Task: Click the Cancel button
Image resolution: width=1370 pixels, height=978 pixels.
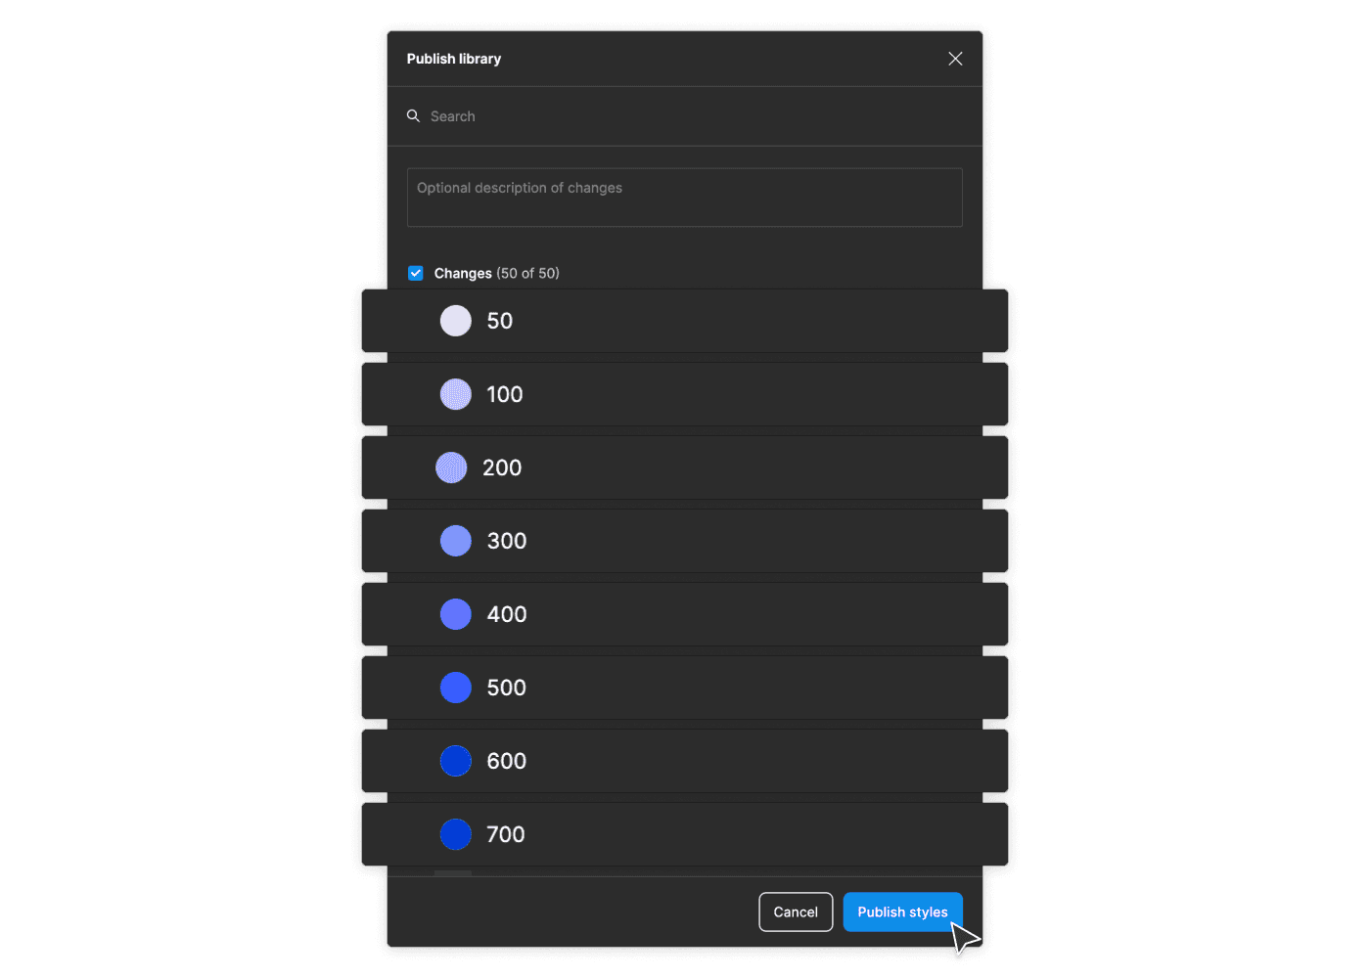Action: click(x=796, y=911)
